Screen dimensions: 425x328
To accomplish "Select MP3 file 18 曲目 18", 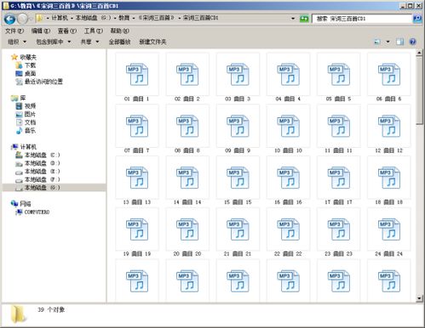I will click(x=389, y=180).
